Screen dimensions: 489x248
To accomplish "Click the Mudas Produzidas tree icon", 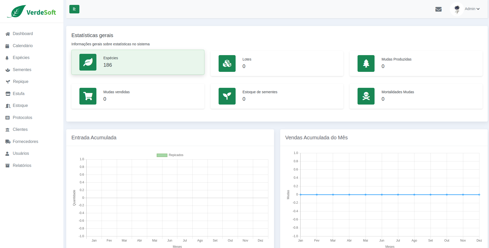I will 366,63.
